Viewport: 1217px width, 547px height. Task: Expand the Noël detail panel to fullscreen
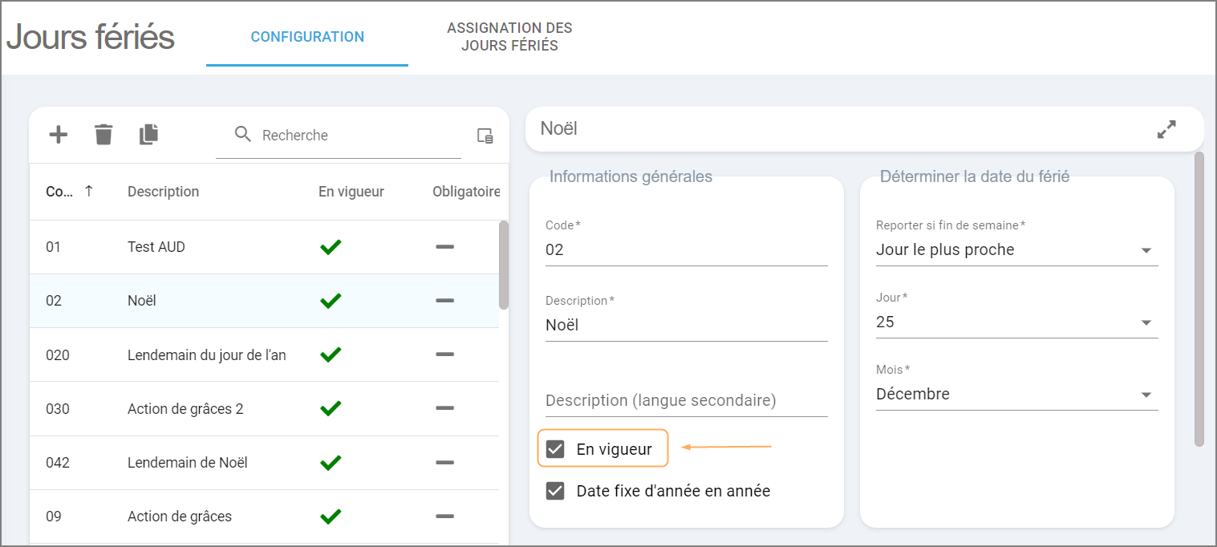pyautogui.click(x=1166, y=129)
